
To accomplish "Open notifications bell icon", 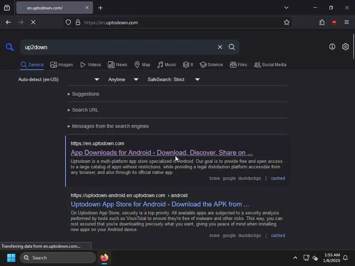I will [345, 258].
